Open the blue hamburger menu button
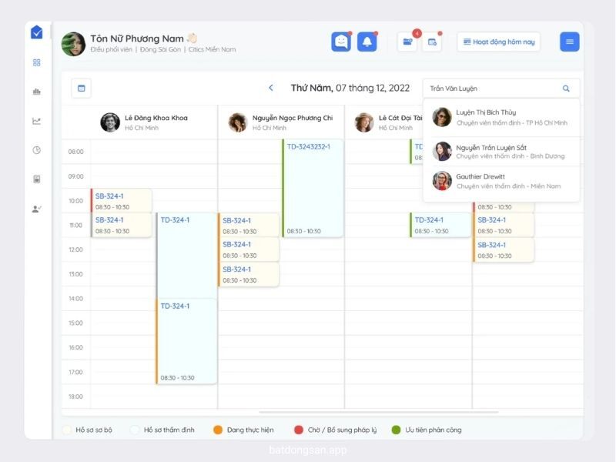The image size is (616, 462). 569,42
